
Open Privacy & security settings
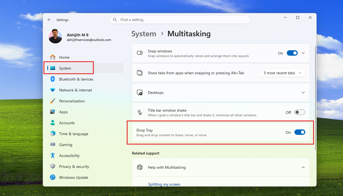[74, 167]
